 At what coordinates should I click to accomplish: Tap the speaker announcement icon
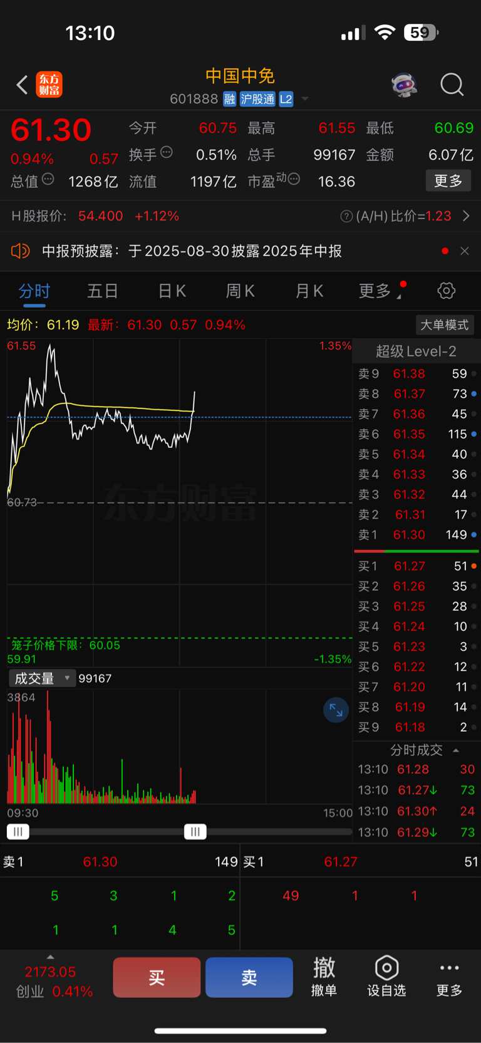point(20,251)
